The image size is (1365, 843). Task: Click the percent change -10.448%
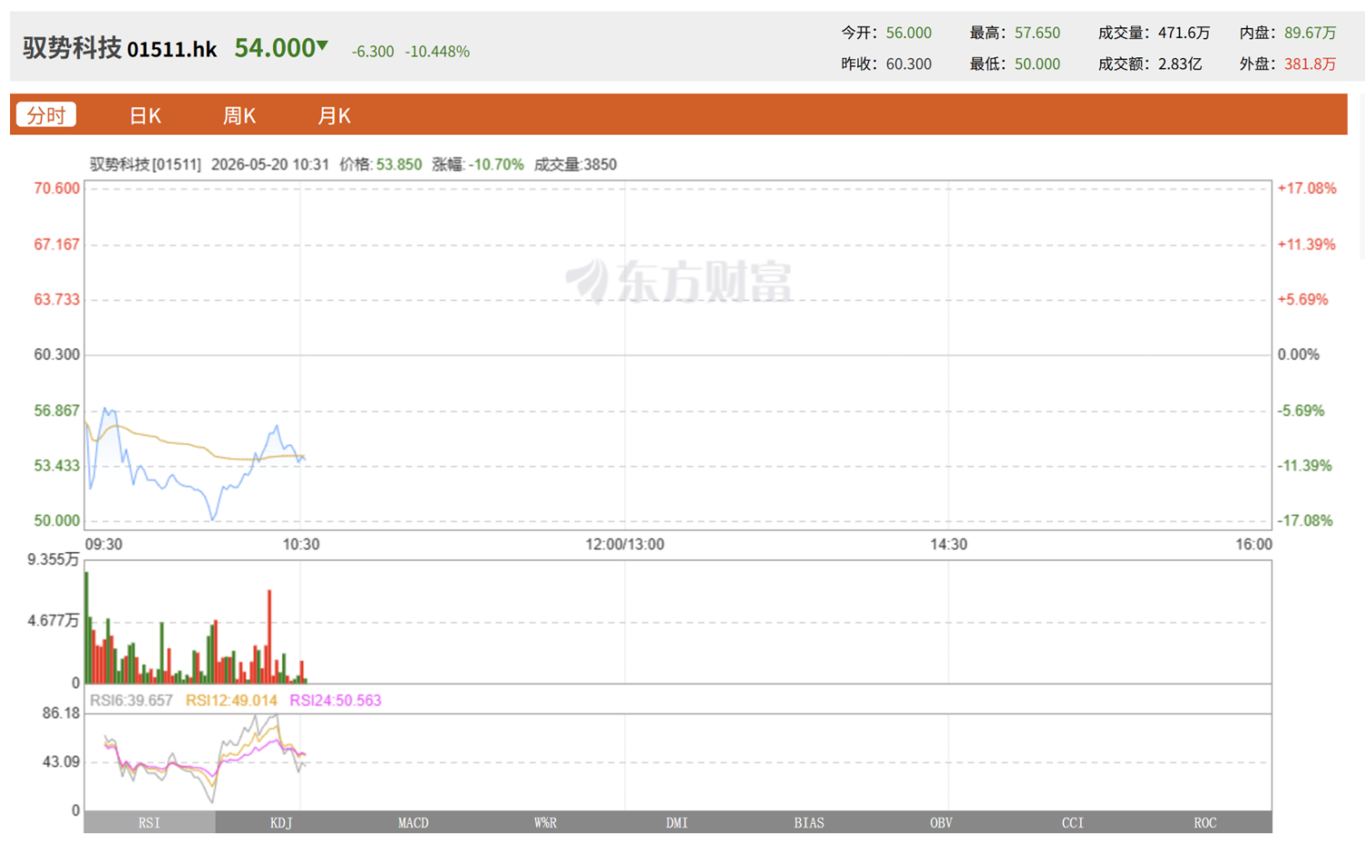point(438,52)
